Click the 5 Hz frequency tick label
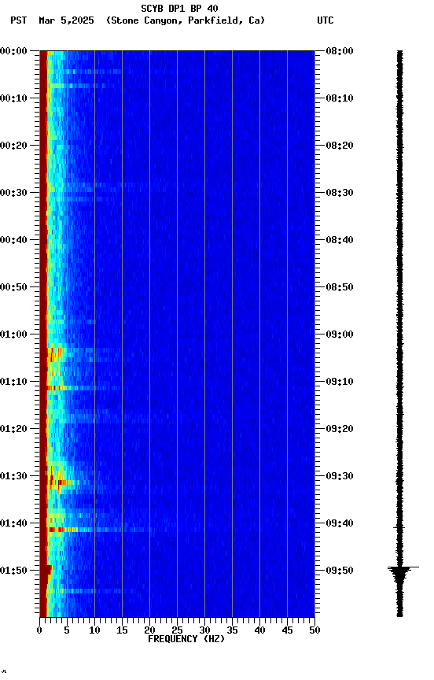Screen dimensions: 434x680 [x=67, y=630]
